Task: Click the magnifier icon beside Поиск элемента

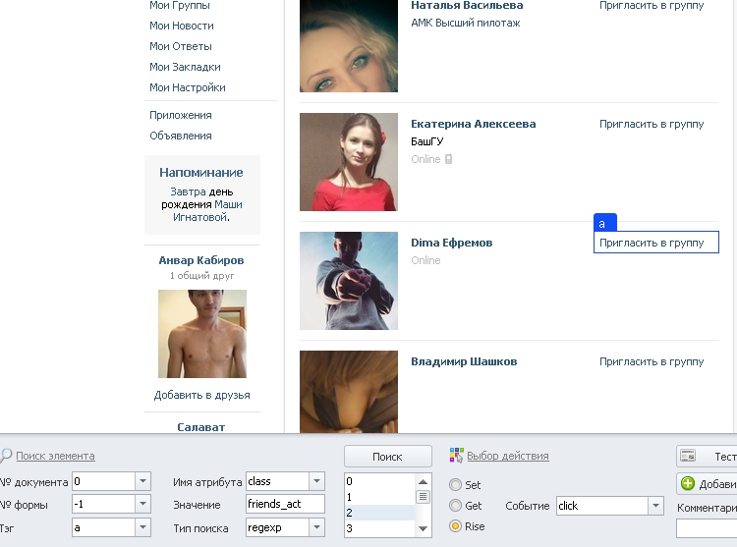Action: [6, 455]
